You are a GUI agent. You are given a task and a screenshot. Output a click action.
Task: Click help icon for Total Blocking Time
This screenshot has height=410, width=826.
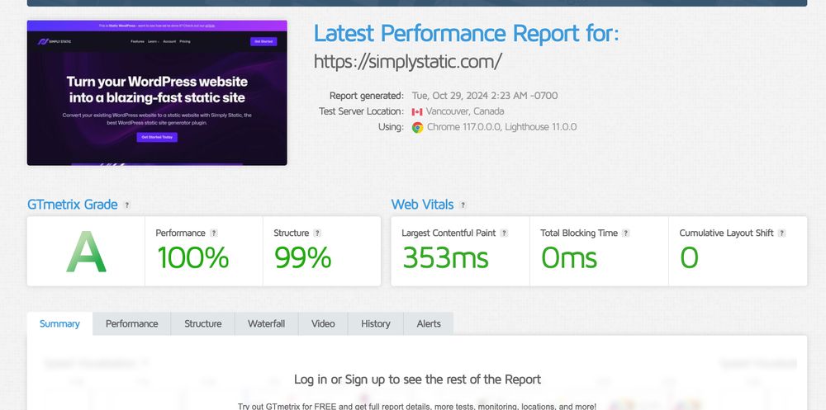[625, 233]
